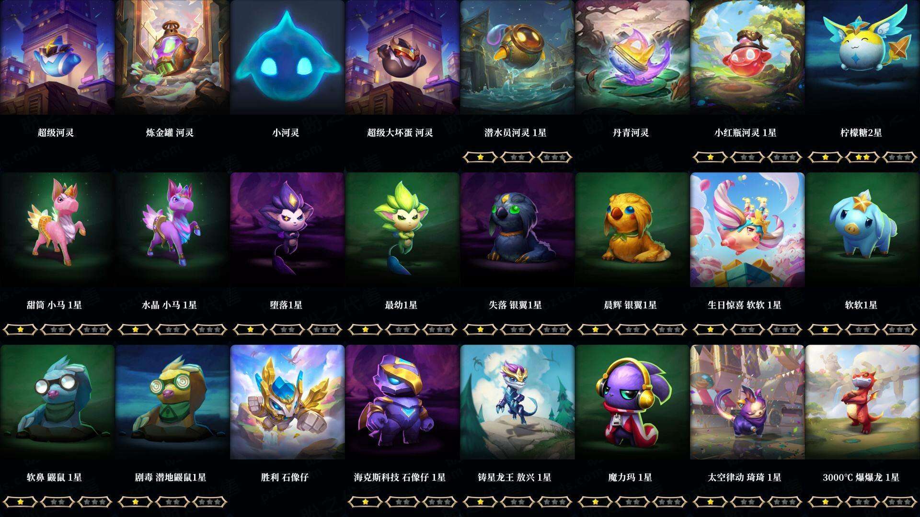Viewport: 920px width, 517px height.
Task: Choose the glowing blue 小河灵 portrait
Action: coord(287,57)
